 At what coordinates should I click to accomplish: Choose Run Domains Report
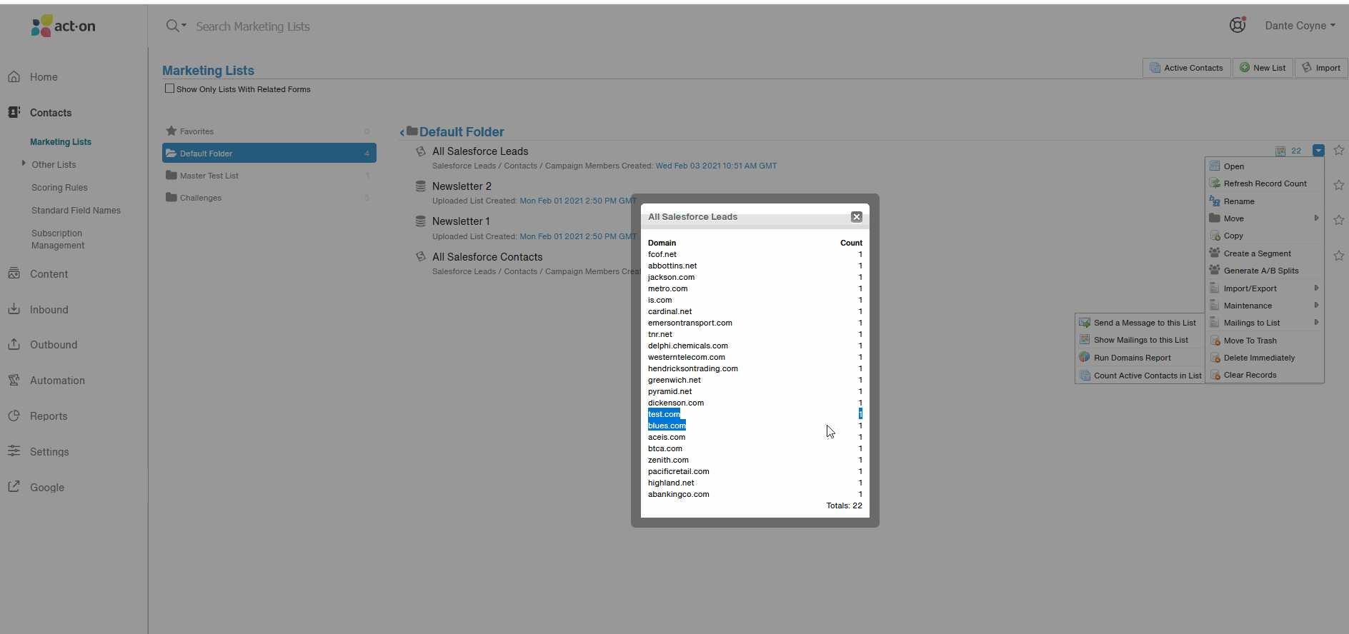pos(1140,358)
